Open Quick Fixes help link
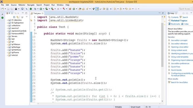Screen dimensions: 193x108 coord(176,67)
